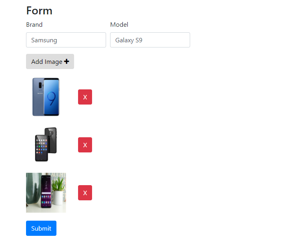Click the blue Submit button
This screenshot has width=283, height=245.
click(x=41, y=228)
